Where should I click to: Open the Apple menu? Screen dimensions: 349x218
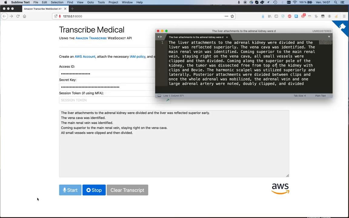click(5, 2)
